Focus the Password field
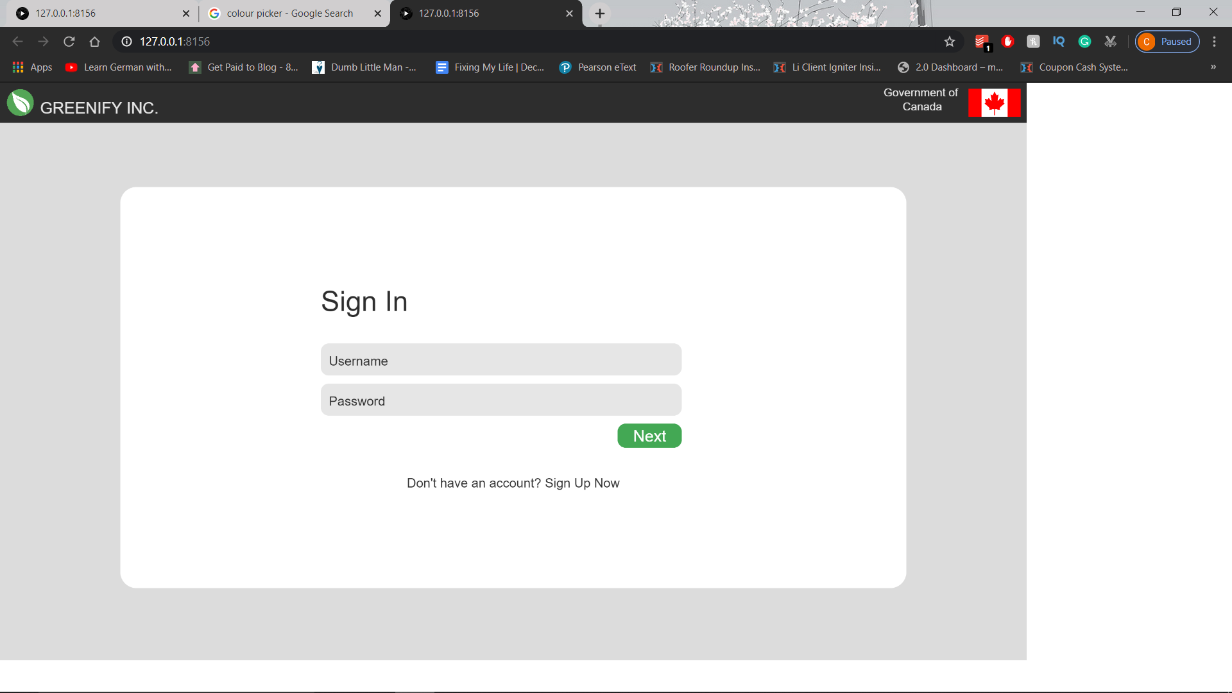The height and width of the screenshot is (693, 1232). tap(501, 400)
